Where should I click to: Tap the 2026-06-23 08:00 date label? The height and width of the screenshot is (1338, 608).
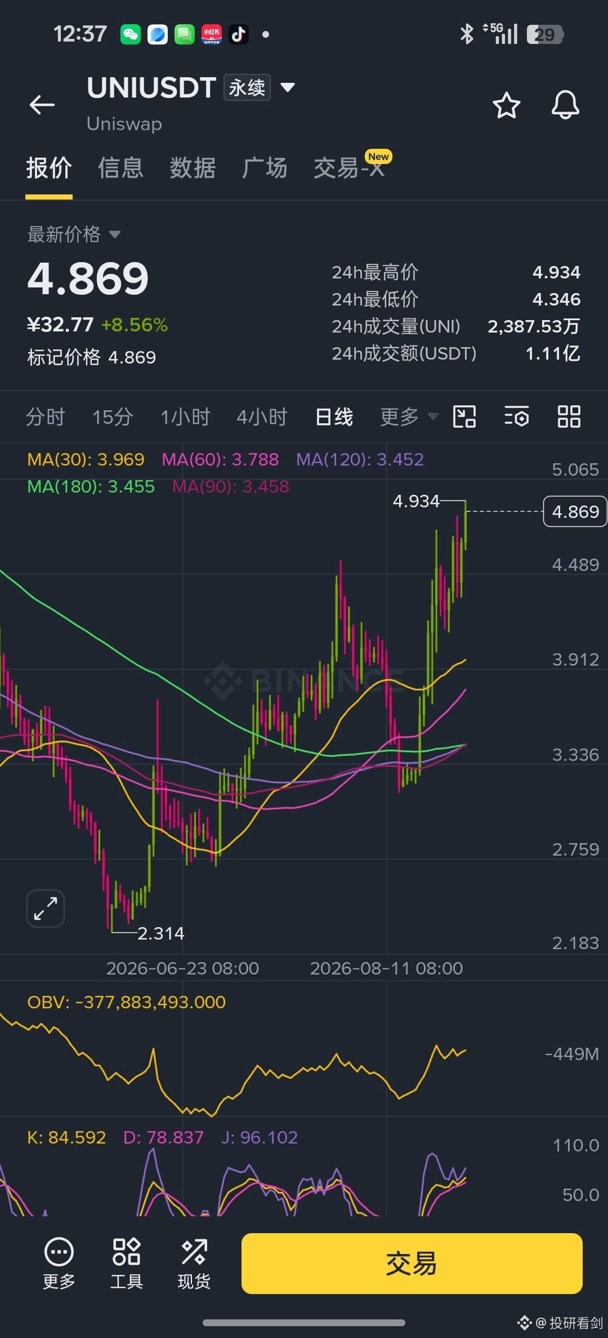(x=182, y=968)
